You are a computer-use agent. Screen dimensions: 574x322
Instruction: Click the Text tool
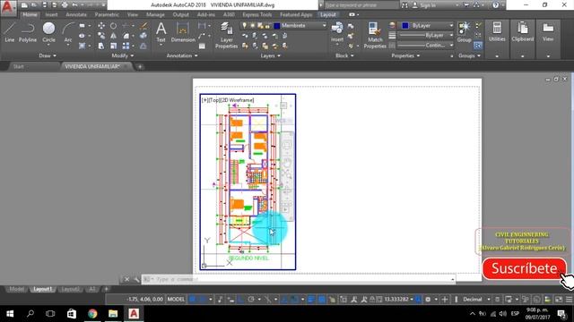tap(161, 33)
